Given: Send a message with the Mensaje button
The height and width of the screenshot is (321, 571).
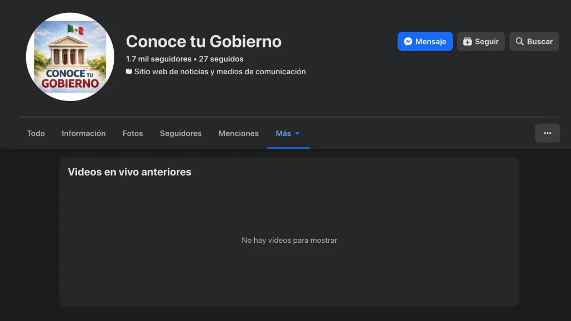Looking at the screenshot, I should tap(425, 41).
